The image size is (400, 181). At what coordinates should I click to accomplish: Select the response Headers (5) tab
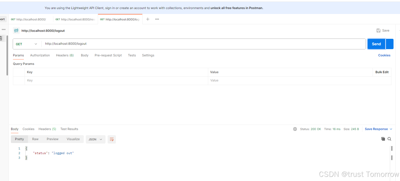47,129
